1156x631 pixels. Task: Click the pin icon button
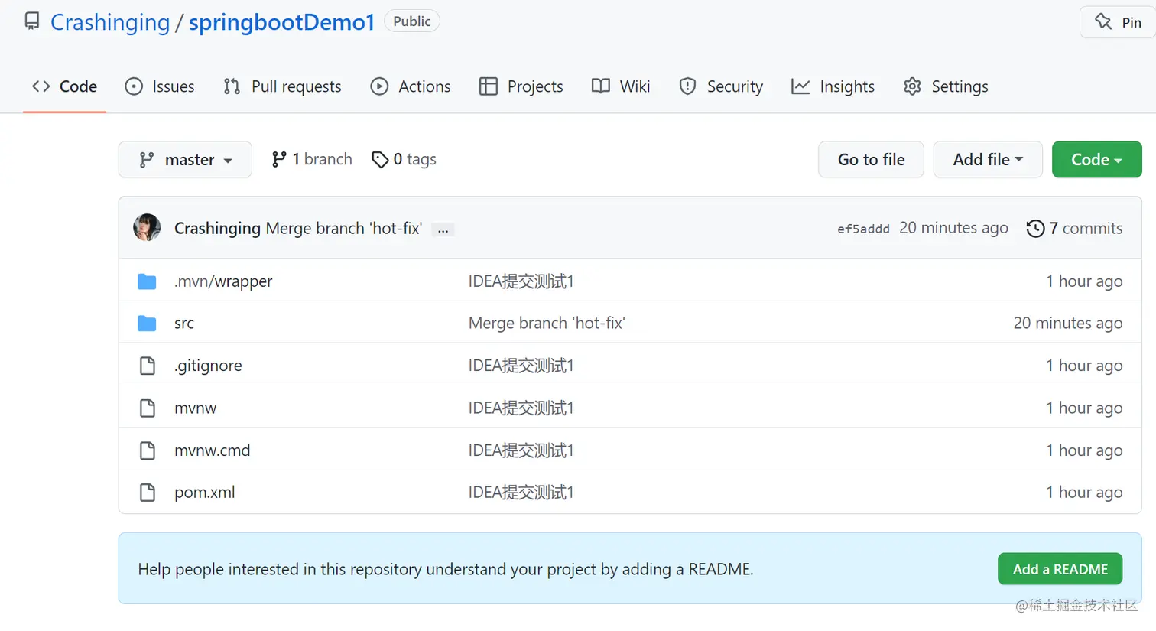(x=1118, y=22)
